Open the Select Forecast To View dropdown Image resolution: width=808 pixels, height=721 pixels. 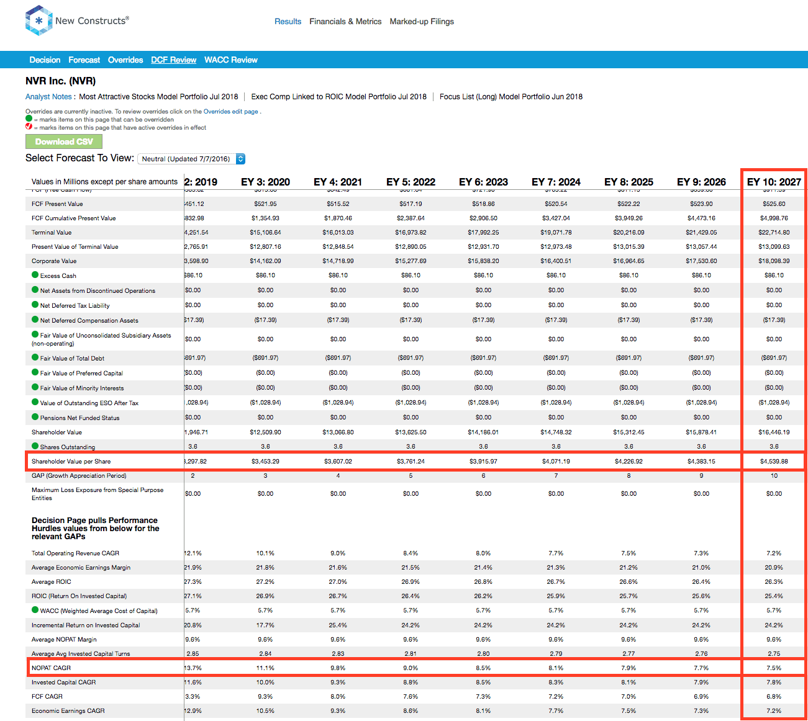[191, 159]
